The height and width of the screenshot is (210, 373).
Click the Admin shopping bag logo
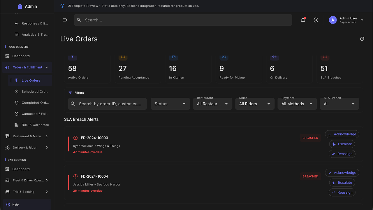(x=20, y=6)
